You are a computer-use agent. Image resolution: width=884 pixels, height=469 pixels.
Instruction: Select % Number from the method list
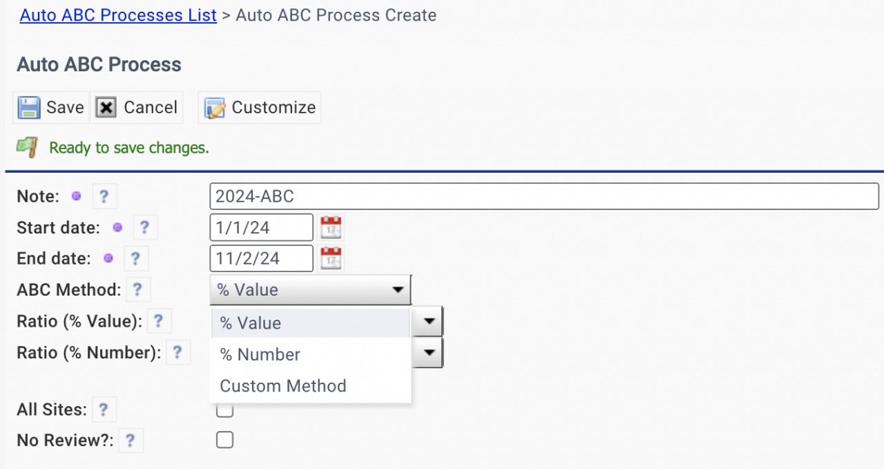260,354
